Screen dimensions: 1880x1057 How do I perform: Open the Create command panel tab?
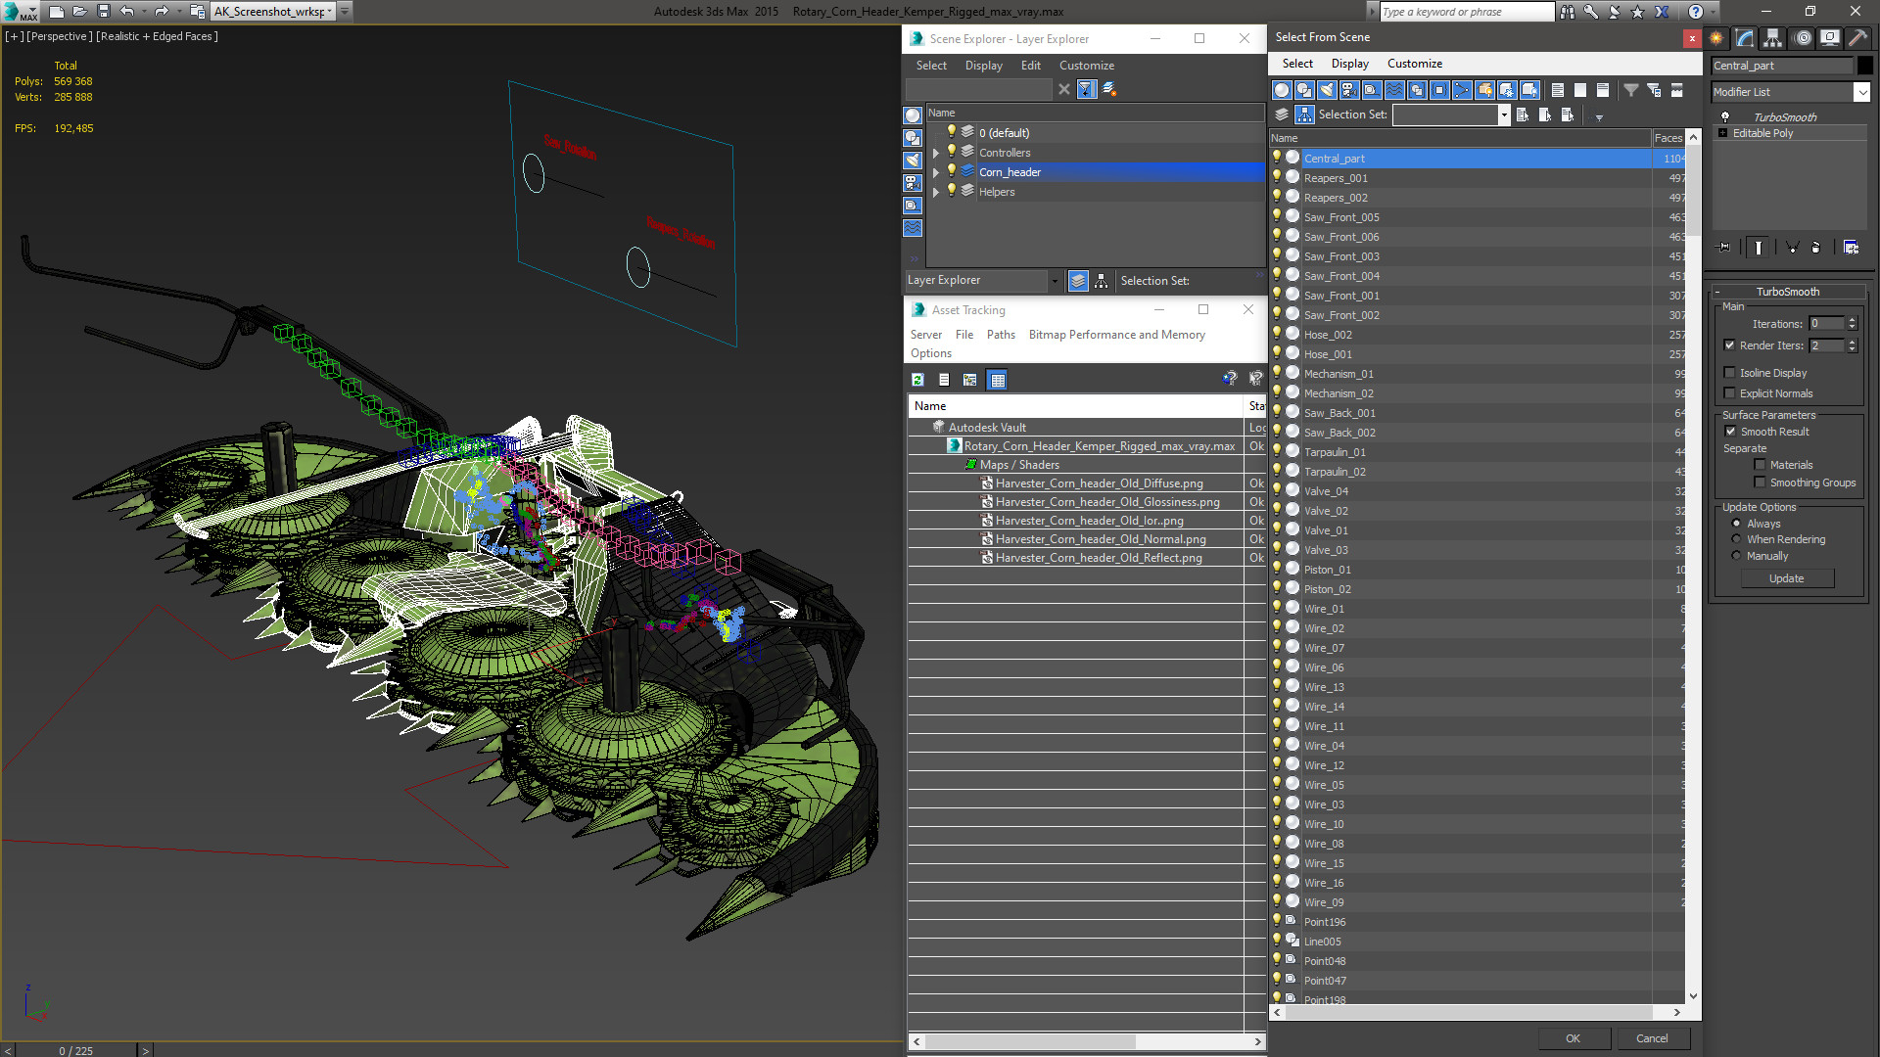point(1716,38)
